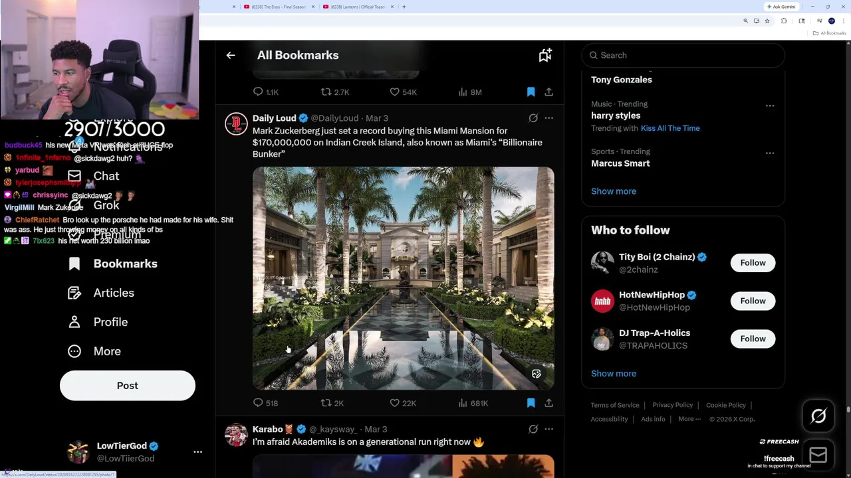Open LowTierGod account avatar
851x478 pixels.
coord(78,452)
